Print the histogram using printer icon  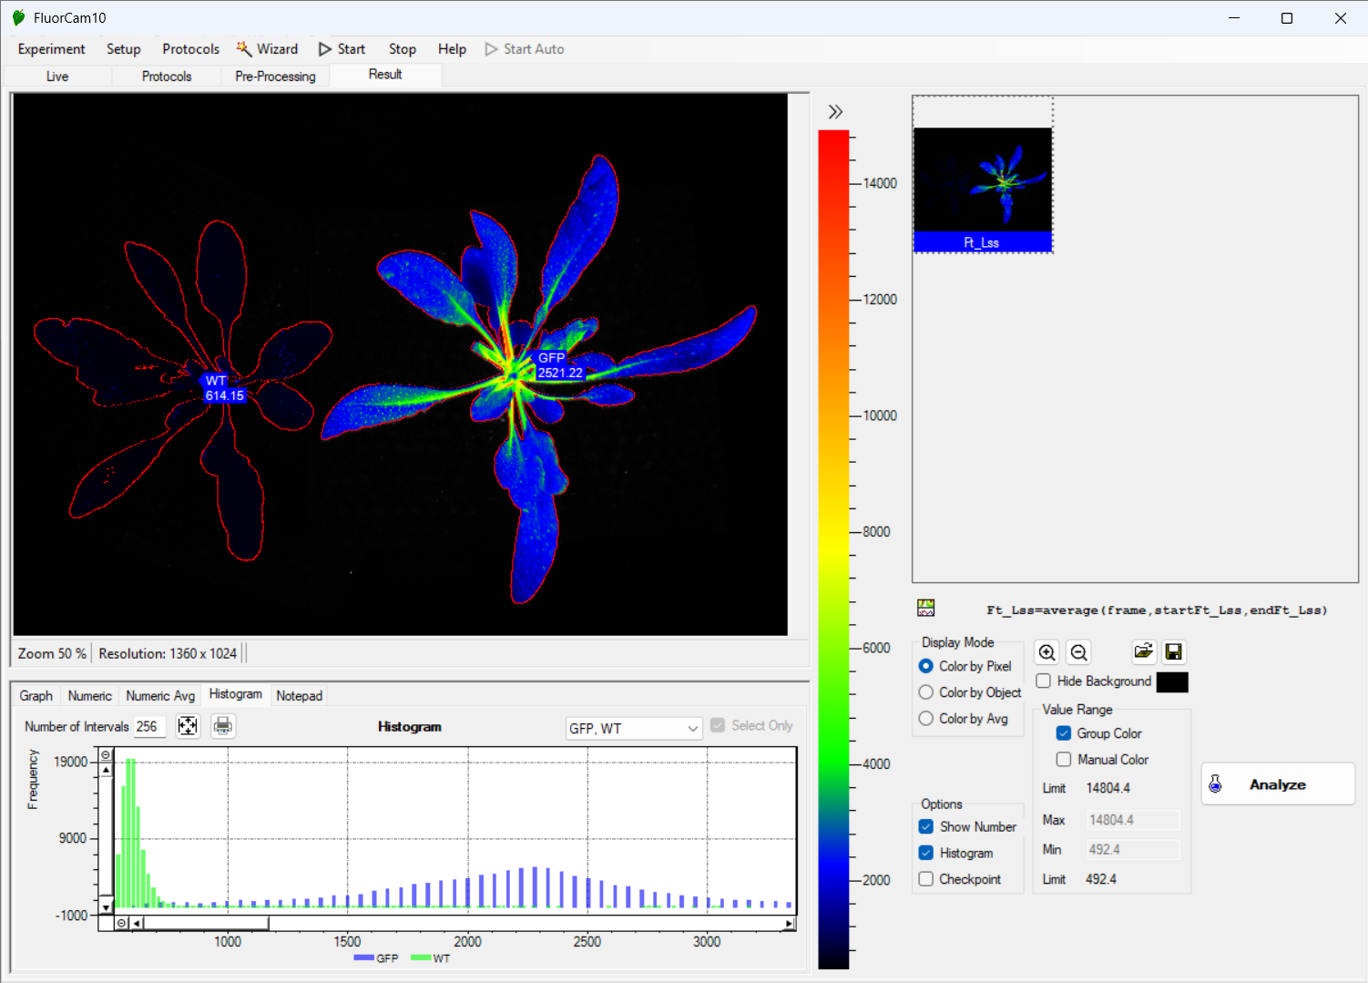[x=223, y=726]
